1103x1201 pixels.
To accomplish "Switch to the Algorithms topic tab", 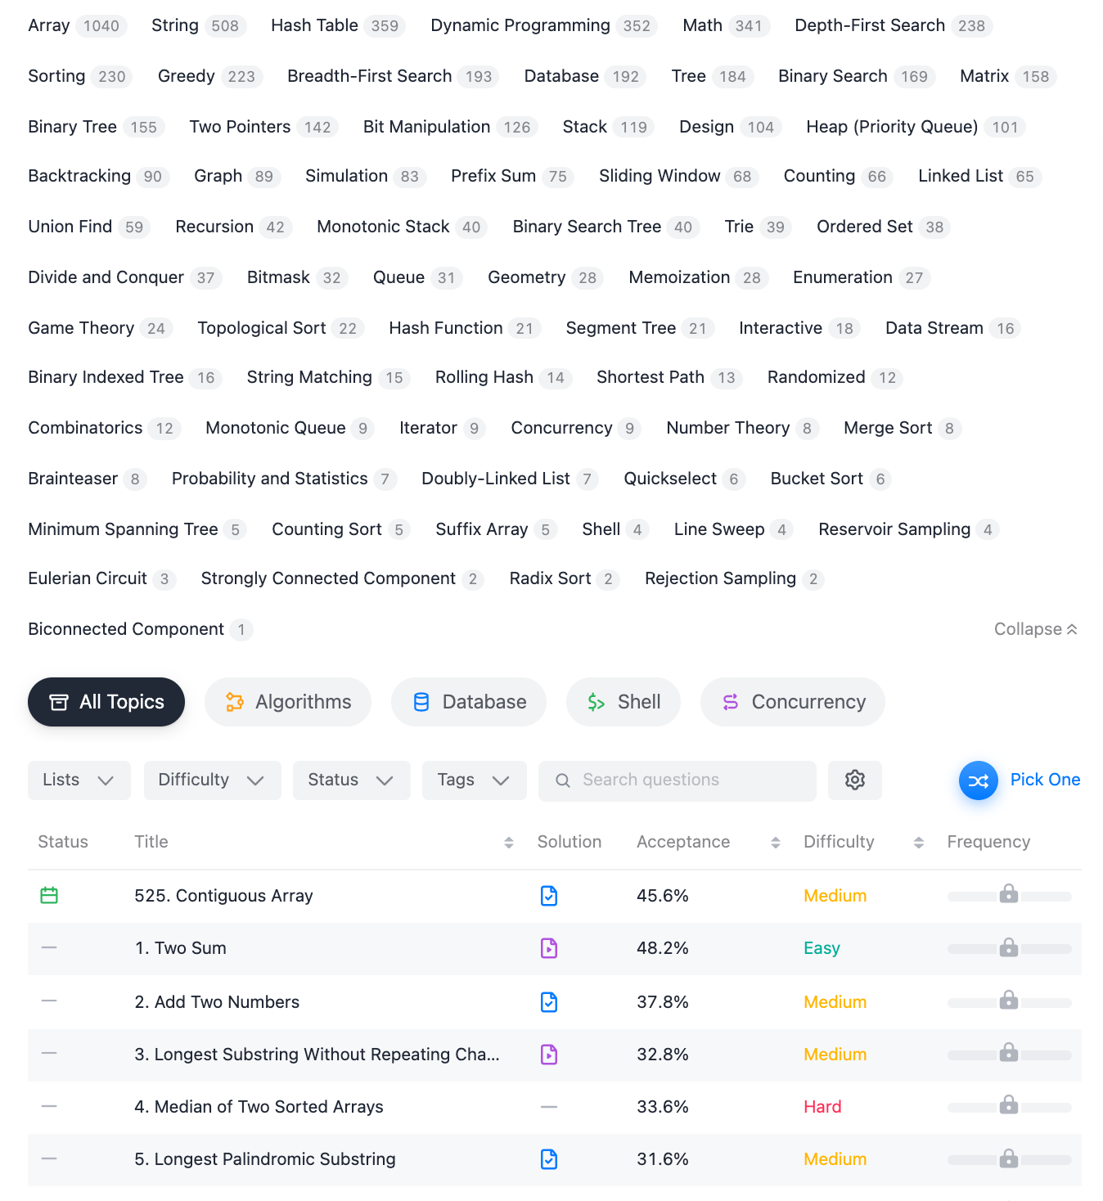I will [288, 702].
